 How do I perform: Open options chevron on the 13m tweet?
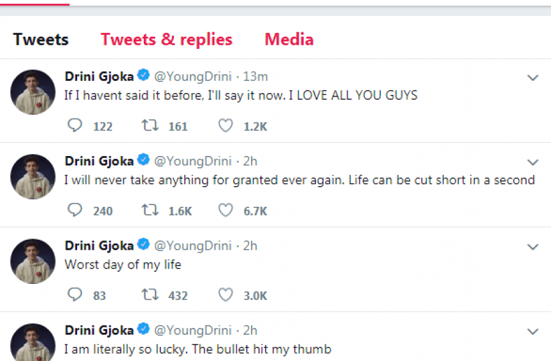(x=533, y=78)
